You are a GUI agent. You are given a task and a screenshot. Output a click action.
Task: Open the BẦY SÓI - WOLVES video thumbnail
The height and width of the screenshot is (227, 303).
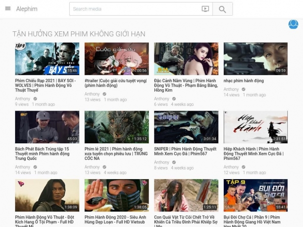point(47,59)
